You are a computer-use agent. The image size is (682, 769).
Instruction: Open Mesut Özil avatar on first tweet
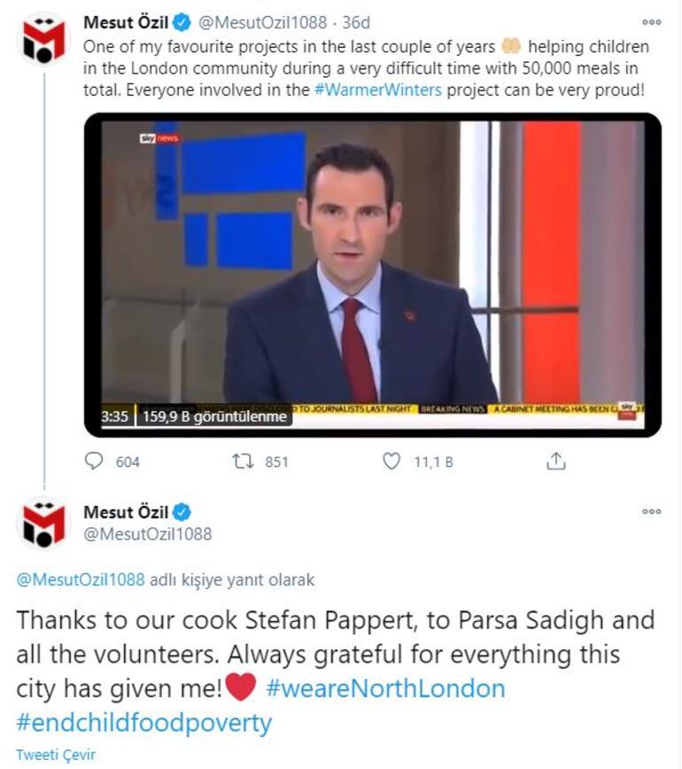(43, 40)
